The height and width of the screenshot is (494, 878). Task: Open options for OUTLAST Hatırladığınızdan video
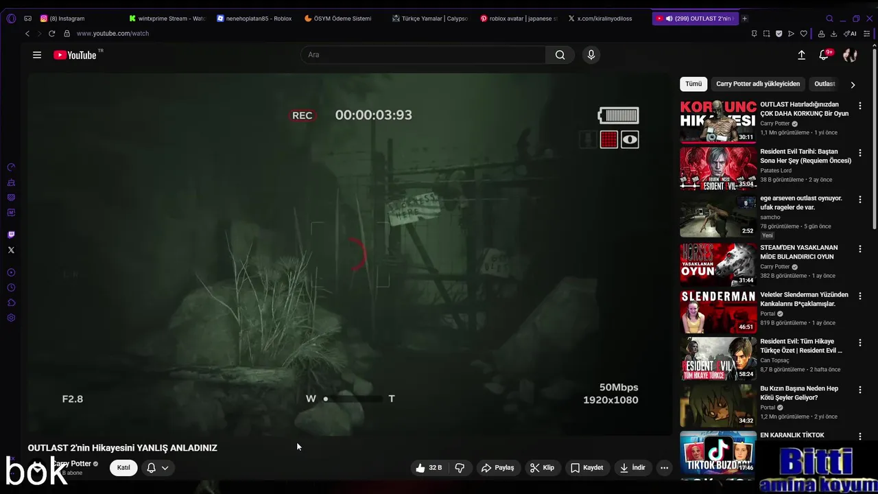coord(860,106)
